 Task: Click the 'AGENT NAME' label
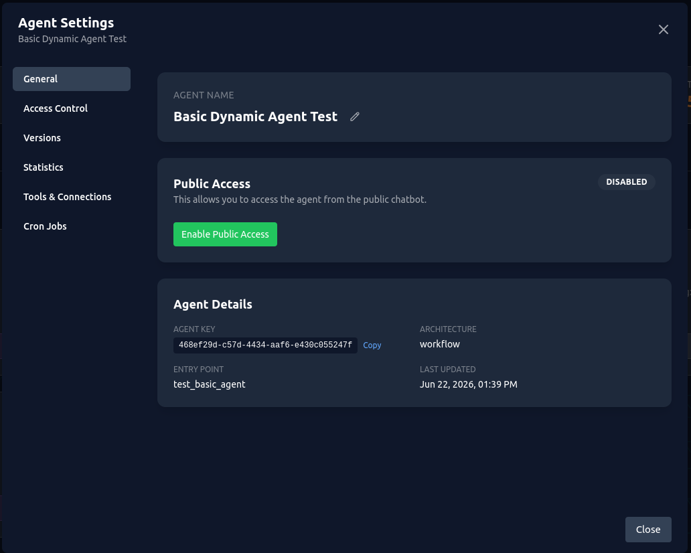(204, 95)
